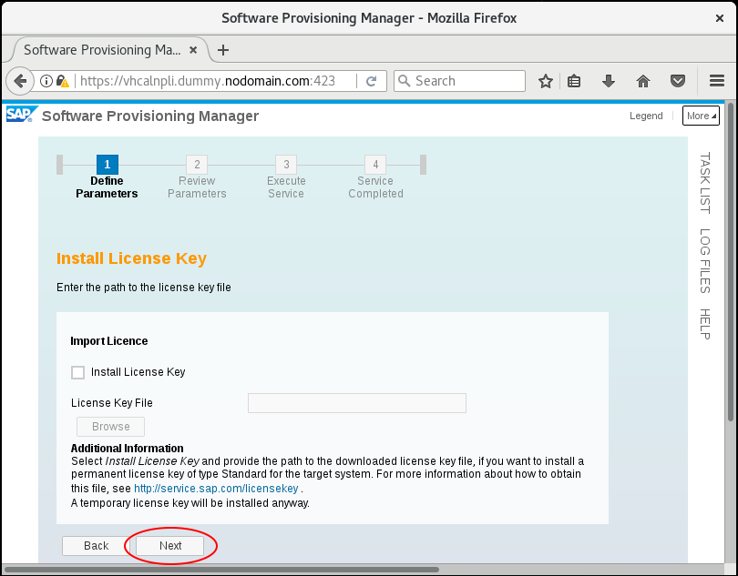Click the 'Additional Information' label

(127, 448)
